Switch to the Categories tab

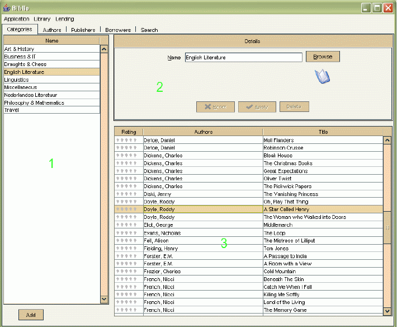point(20,30)
